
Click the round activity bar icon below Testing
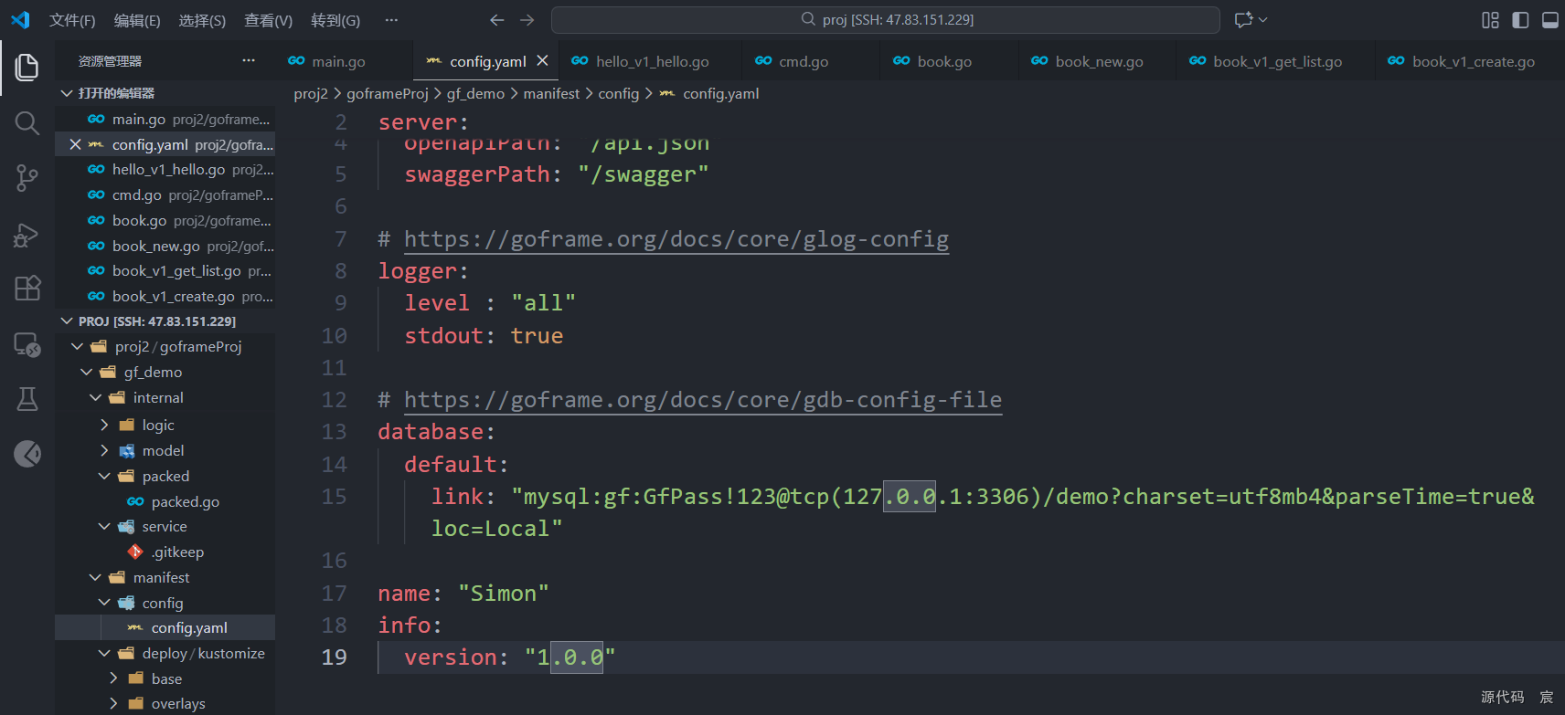[27, 454]
